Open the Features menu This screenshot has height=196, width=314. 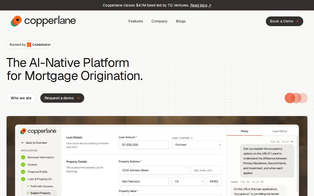pyautogui.click(x=136, y=21)
